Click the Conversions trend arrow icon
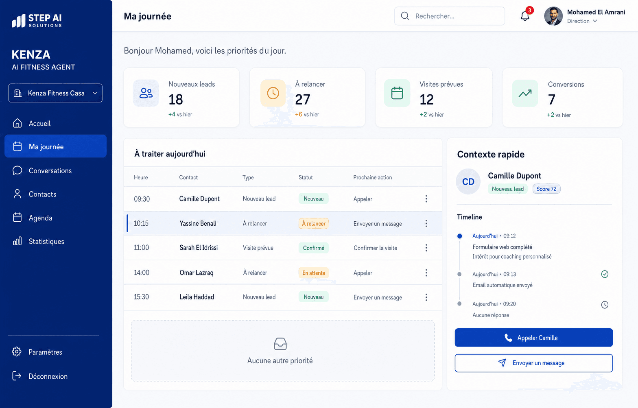Viewport: 638px width, 408px height. (x=525, y=93)
